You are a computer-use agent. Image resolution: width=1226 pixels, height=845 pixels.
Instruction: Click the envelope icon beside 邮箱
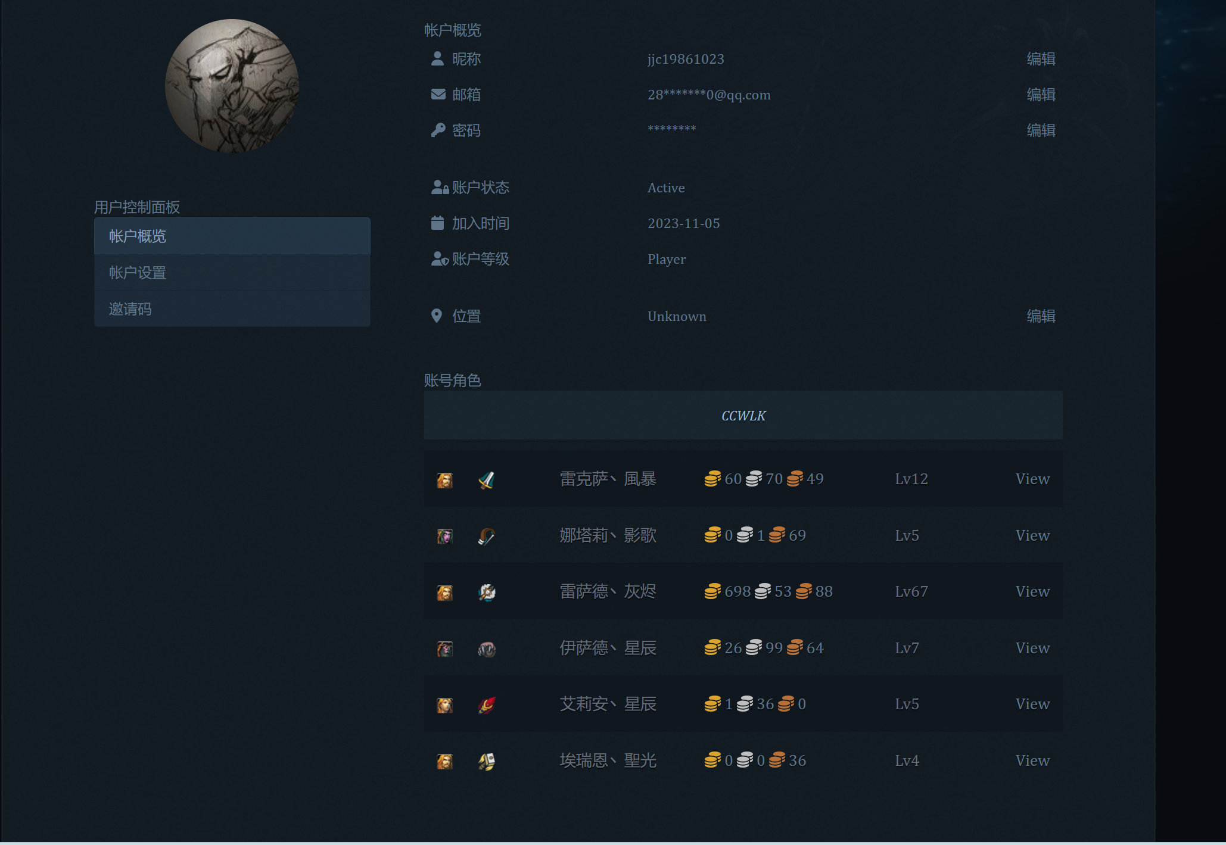coord(437,93)
